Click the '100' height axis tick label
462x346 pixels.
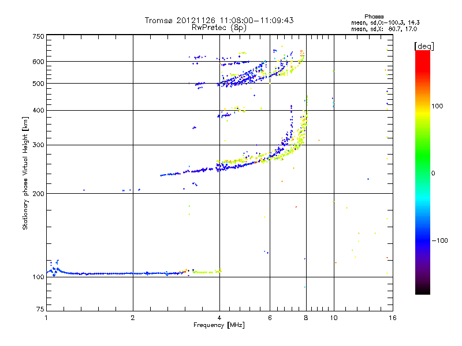tap(38, 277)
